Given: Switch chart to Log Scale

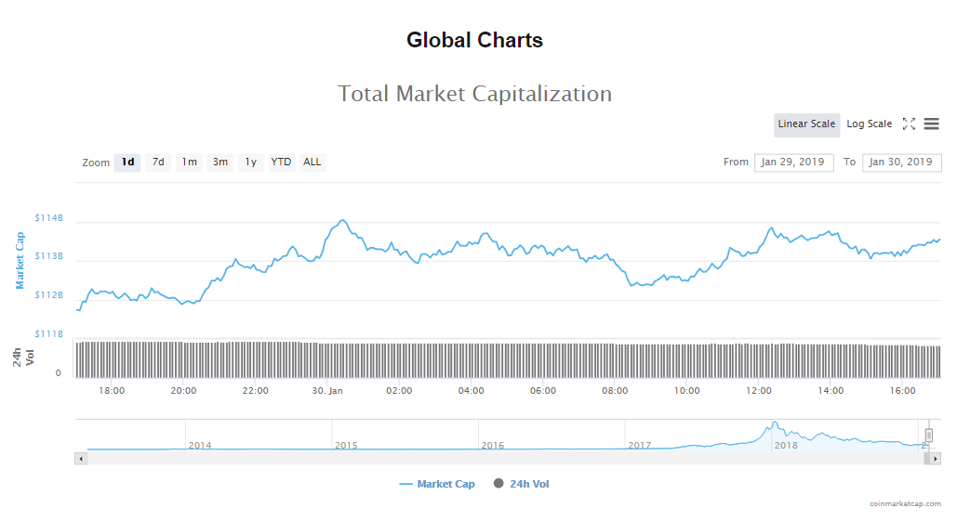Looking at the screenshot, I should (x=869, y=124).
